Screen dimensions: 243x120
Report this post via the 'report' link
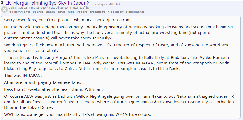[x=82, y=12]
